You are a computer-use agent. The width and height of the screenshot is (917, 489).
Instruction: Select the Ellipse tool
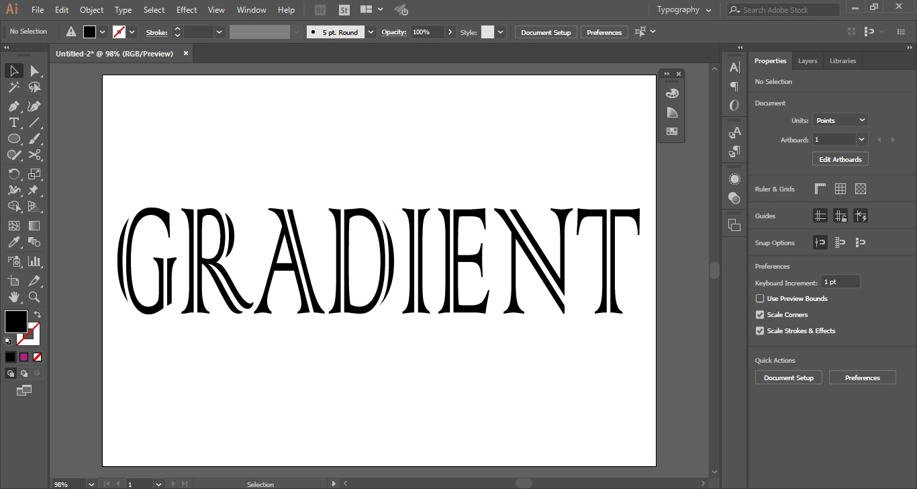pos(14,138)
